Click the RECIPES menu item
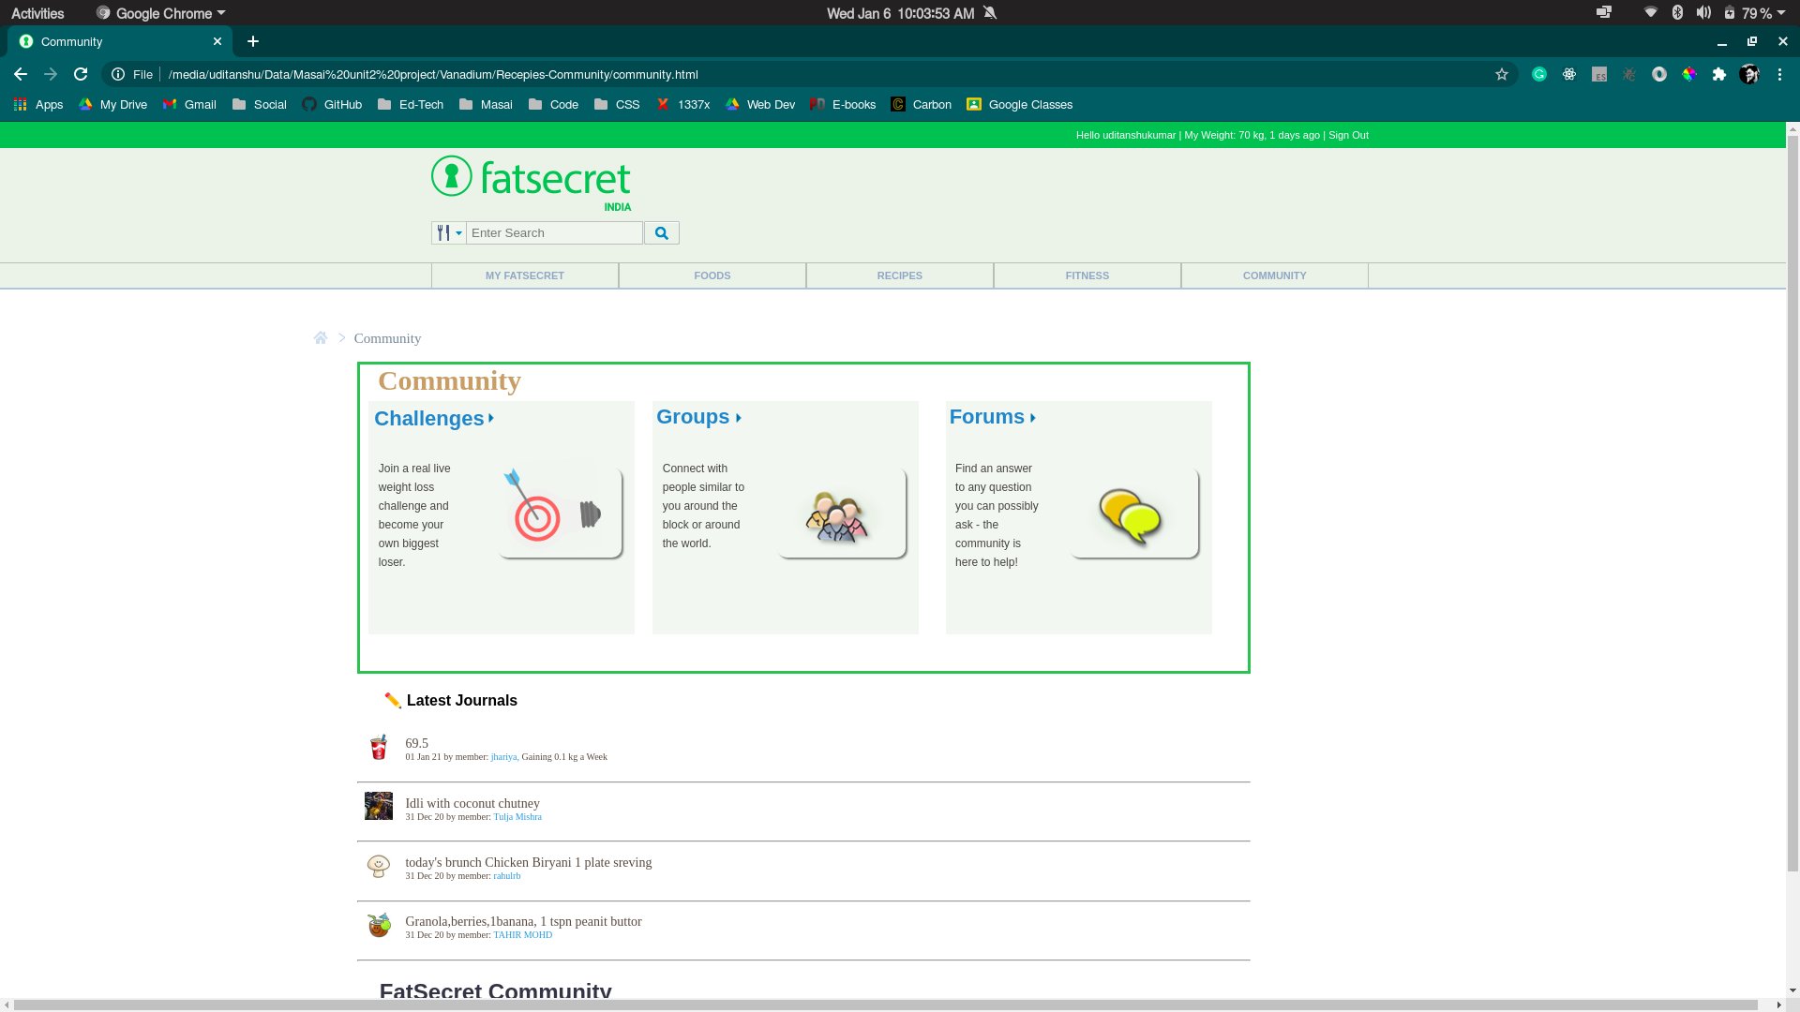Viewport: 1800px width, 1012px height. point(899,275)
